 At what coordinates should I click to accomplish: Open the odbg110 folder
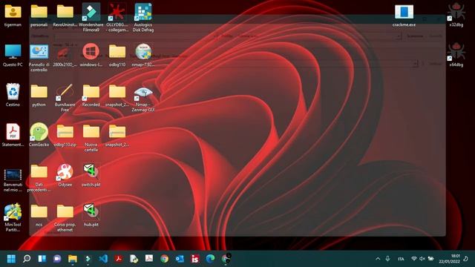(x=117, y=52)
